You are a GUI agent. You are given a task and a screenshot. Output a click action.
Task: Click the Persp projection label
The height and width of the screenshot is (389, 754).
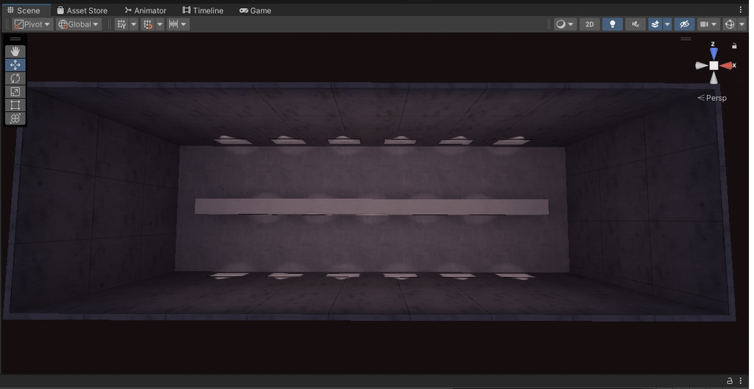click(x=712, y=98)
